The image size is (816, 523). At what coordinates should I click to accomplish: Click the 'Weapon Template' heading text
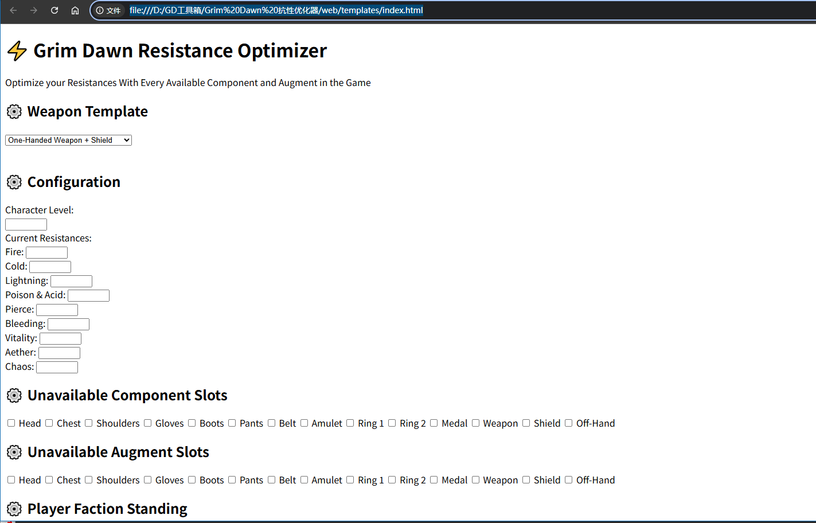click(x=88, y=111)
